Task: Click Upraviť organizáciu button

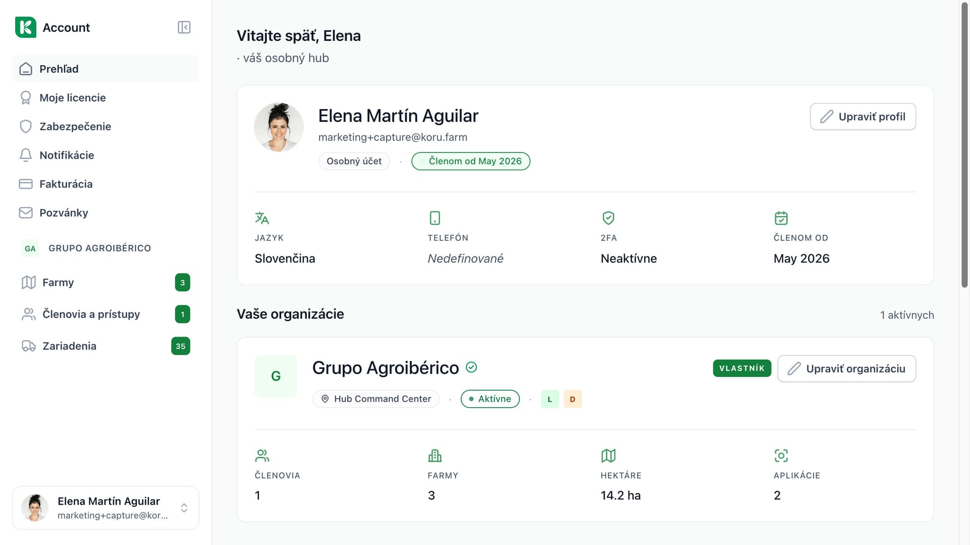Action: point(847,369)
